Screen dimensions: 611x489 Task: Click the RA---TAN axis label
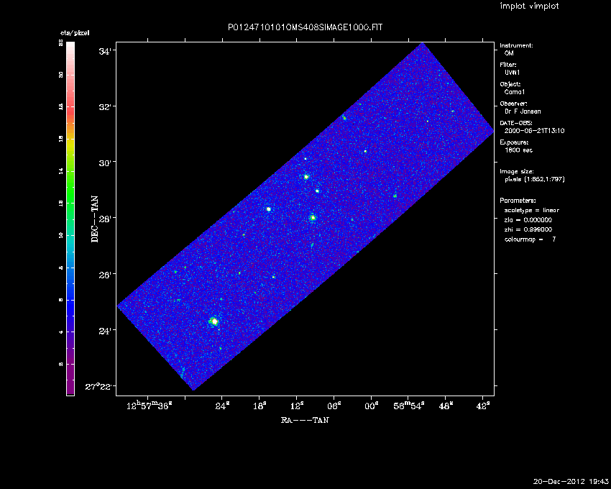tap(305, 420)
